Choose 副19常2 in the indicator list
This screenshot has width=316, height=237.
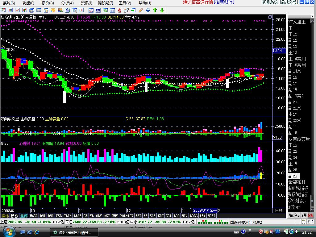(296, 96)
